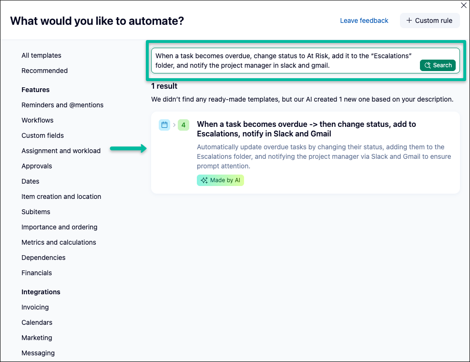Open Assignment and workload category

[x=61, y=151]
